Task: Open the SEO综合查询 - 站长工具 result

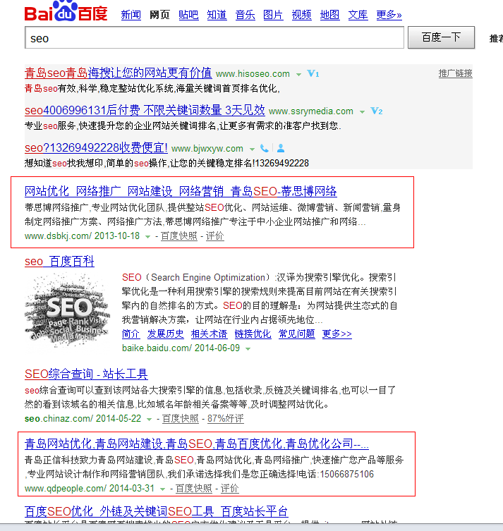Action: click(86, 374)
